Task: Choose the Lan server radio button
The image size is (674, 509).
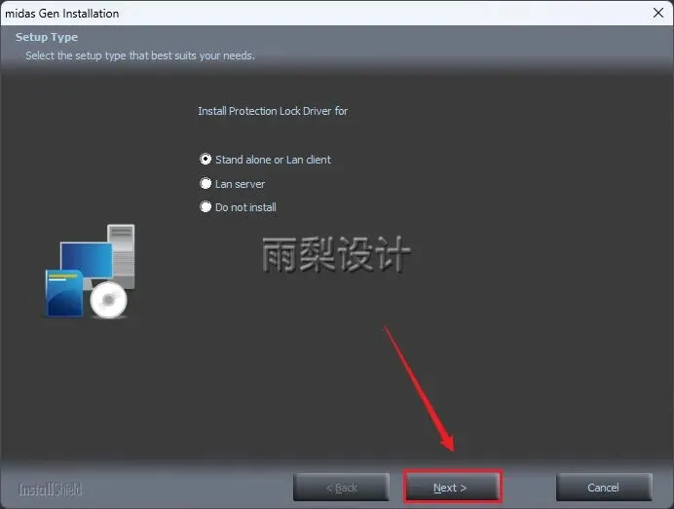Action: tap(206, 184)
